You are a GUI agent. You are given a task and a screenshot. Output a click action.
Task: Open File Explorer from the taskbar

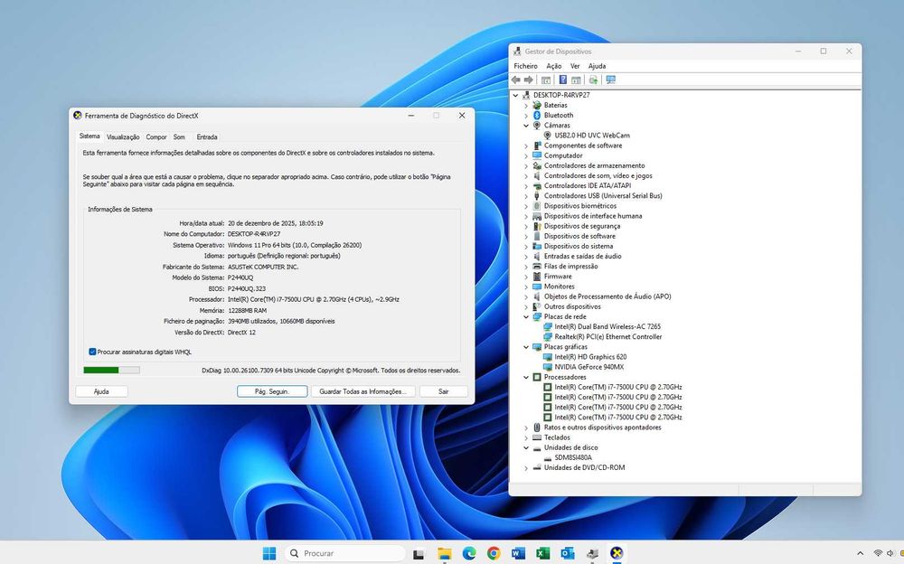(445, 553)
